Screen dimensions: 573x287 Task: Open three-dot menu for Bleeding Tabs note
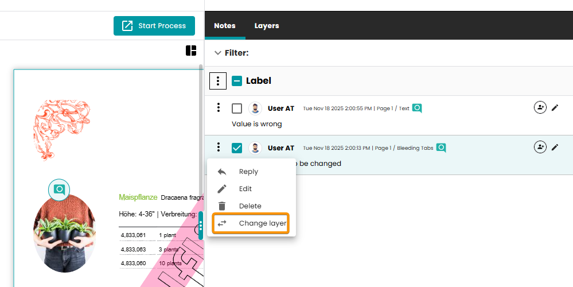tap(218, 147)
